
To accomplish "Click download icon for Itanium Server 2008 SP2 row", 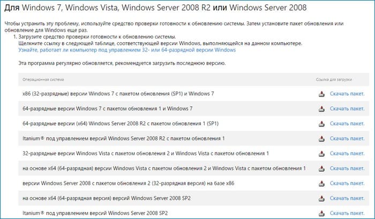I will (x=321, y=213).
